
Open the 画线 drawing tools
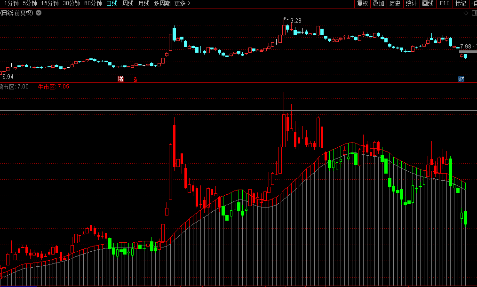(428, 4)
